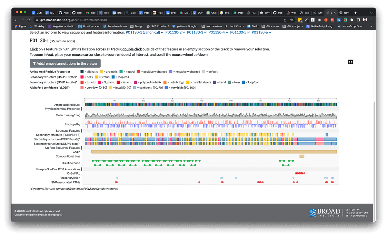Toggle the Structural Features red marker

point(82,130)
